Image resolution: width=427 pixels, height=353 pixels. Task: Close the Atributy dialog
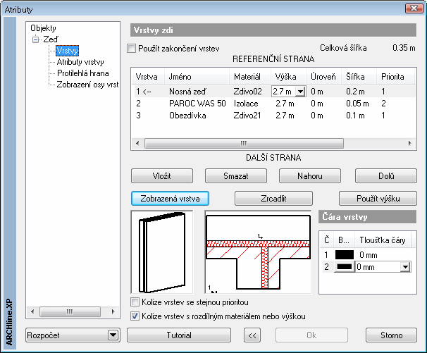[x=414, y=8]
